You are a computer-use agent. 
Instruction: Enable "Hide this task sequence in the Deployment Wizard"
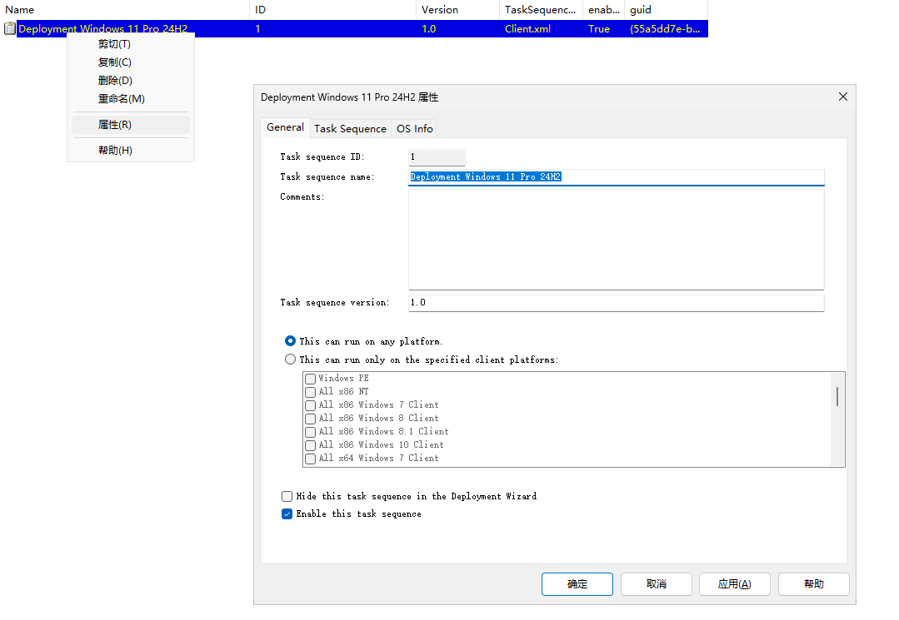pyautogui.click(x=287, y=496)
